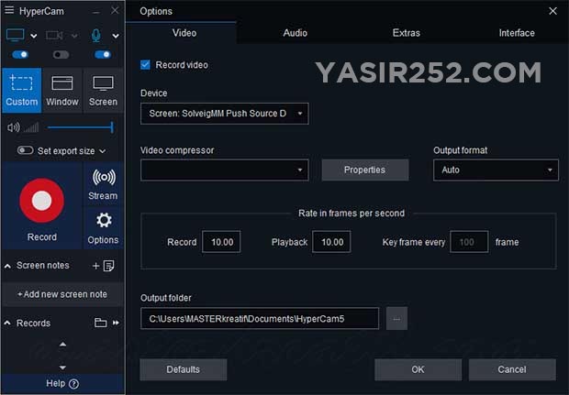This screenshot has width=569, height=395.
Task: Expand screen source dropdown arrow
Action: coord(33,36)
